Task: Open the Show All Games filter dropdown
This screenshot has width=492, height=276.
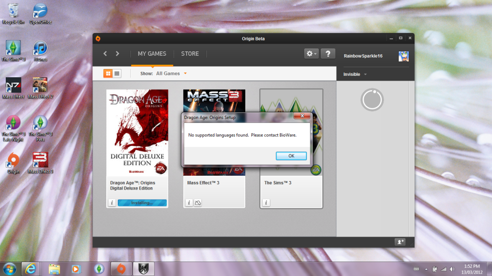Action: point(170,73)
